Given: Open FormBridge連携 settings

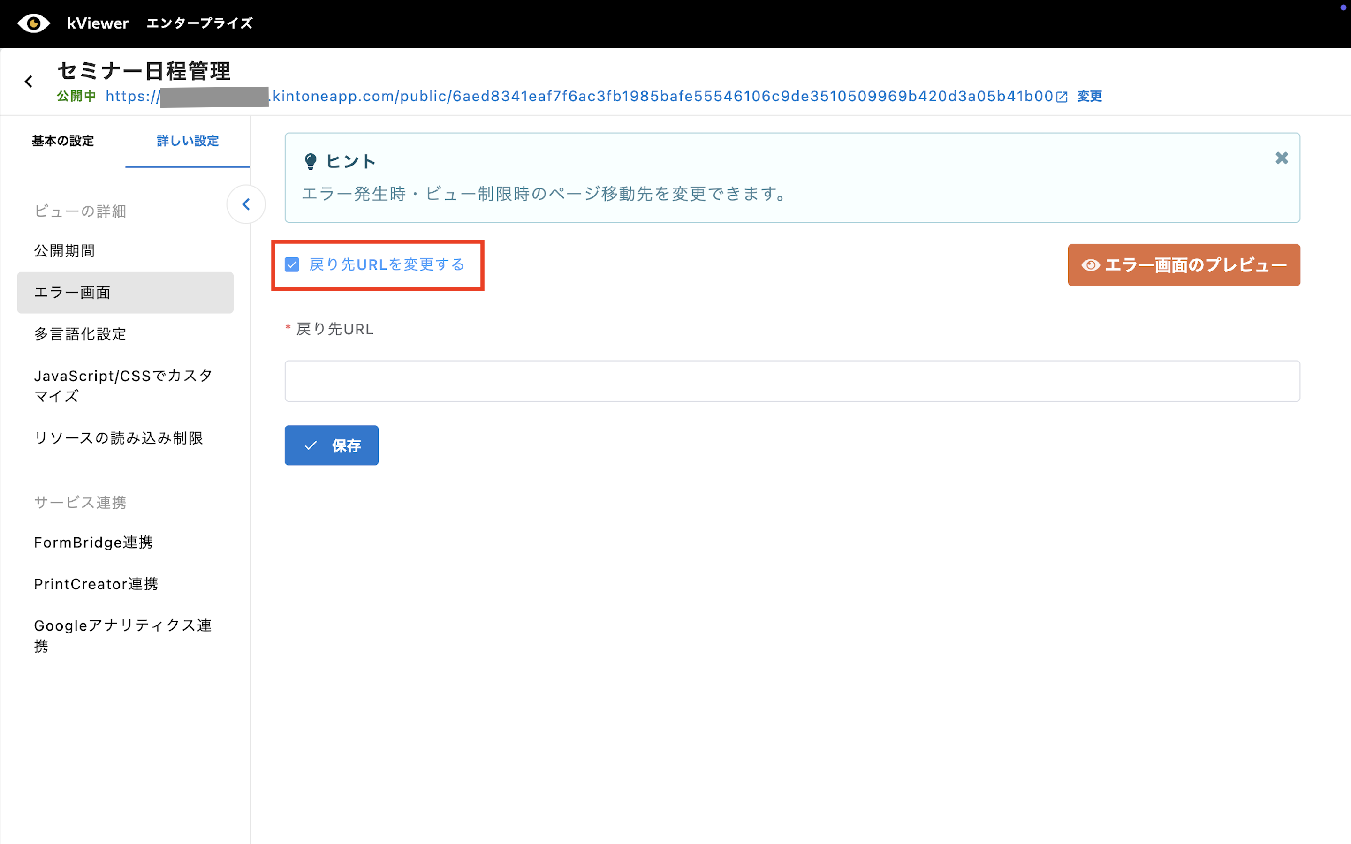Looking at the screenshot, I should pos(93,543).
